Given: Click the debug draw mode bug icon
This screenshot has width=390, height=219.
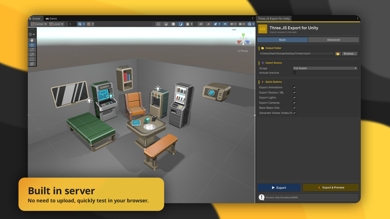Looking at the screenshot, I should (188, 24).
